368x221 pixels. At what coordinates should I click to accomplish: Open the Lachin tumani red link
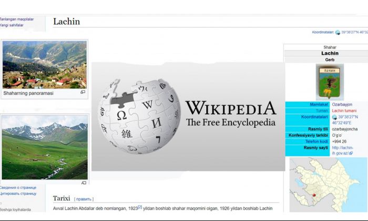[x=344, y=110]
